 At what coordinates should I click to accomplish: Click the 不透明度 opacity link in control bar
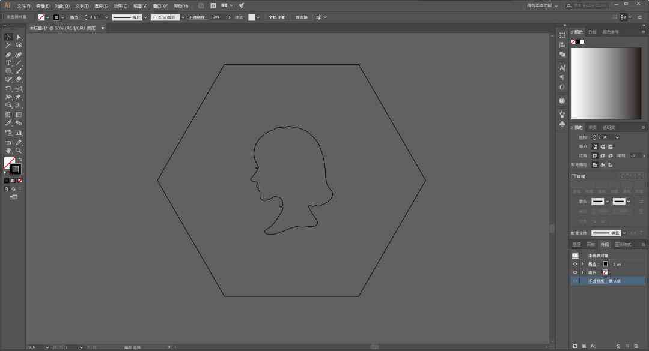pos(197,17)
